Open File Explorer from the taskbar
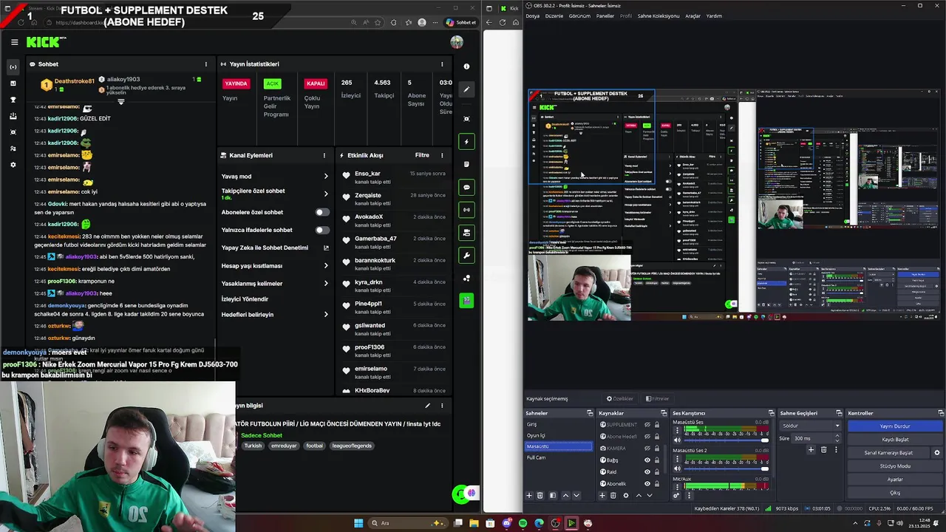 474,523
